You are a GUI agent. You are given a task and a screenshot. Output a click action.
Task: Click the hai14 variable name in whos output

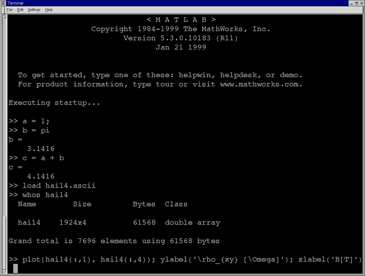[29, 222]
